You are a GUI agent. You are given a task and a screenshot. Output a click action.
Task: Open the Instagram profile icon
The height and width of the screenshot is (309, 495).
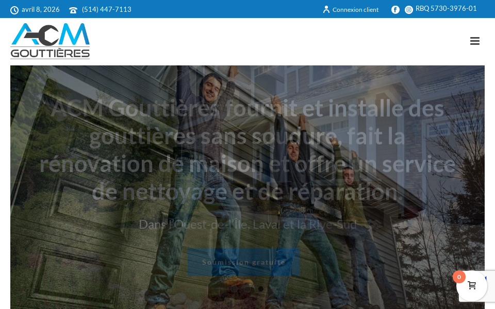[409, 9]
